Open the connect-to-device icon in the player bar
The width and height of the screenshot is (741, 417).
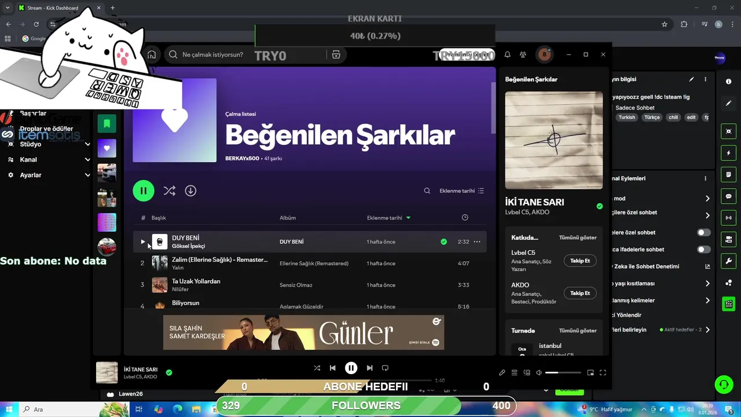(527, 373)
